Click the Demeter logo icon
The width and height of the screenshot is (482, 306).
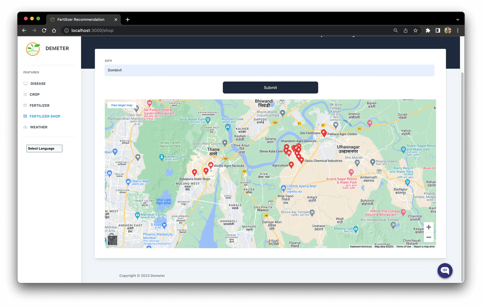click(33, 49)
